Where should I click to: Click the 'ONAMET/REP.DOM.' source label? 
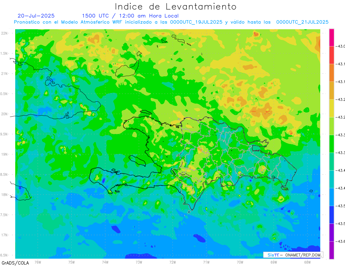click(x=303, y=255)
